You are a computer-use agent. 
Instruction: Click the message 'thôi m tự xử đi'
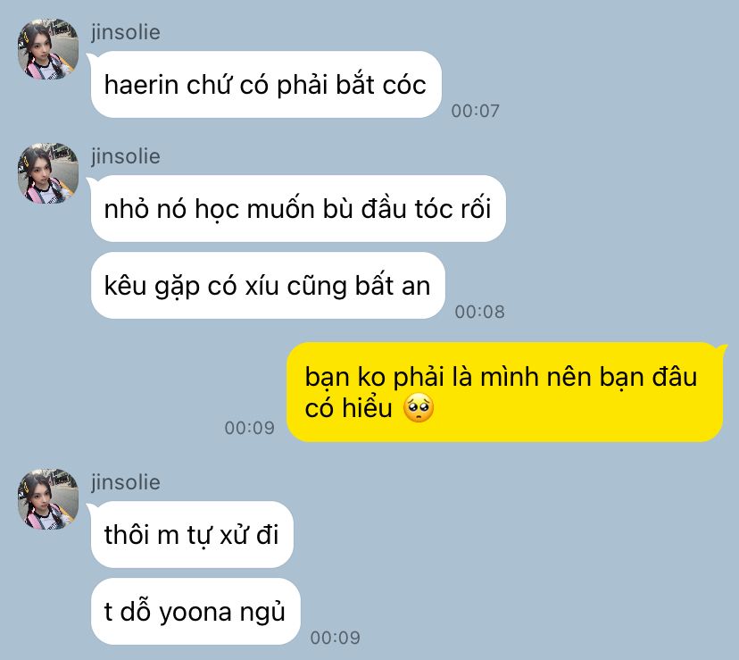point(192,534)
